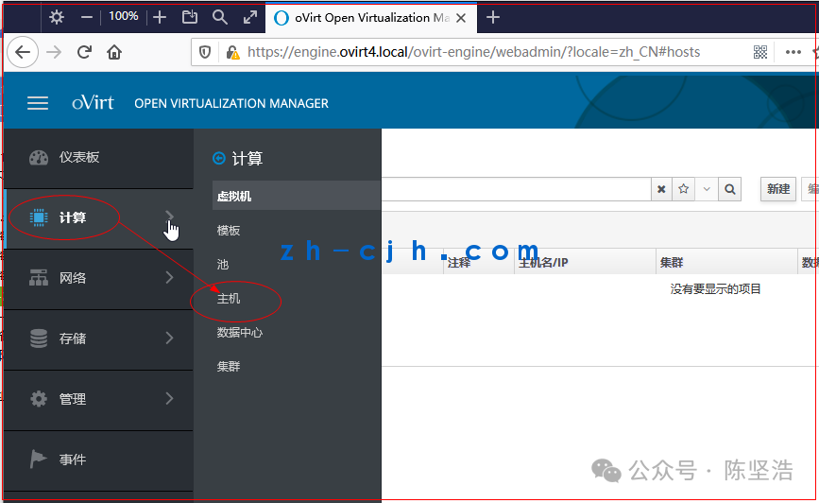Click the 新建 new button

tap(778, 189)
